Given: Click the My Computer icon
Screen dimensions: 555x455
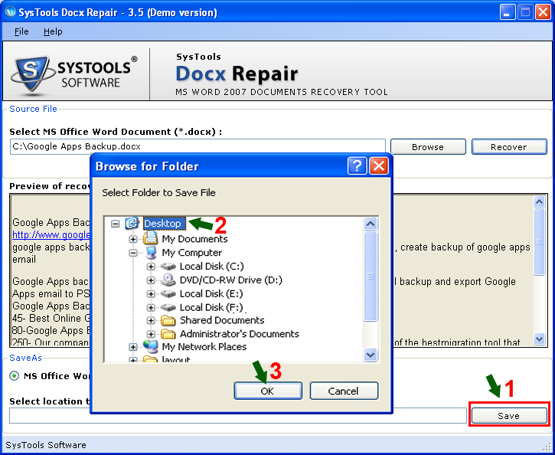Looking at the screenshot, I should [x=151, y=253].
